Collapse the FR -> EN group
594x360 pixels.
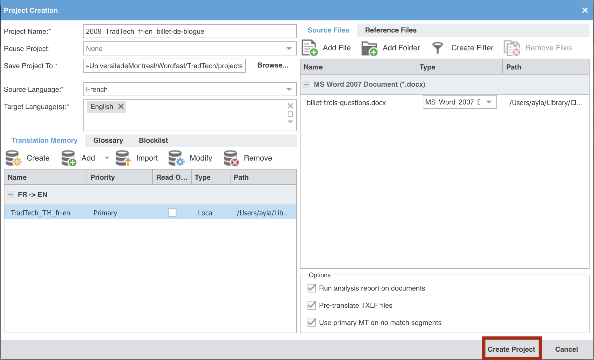tap(11, 194)
